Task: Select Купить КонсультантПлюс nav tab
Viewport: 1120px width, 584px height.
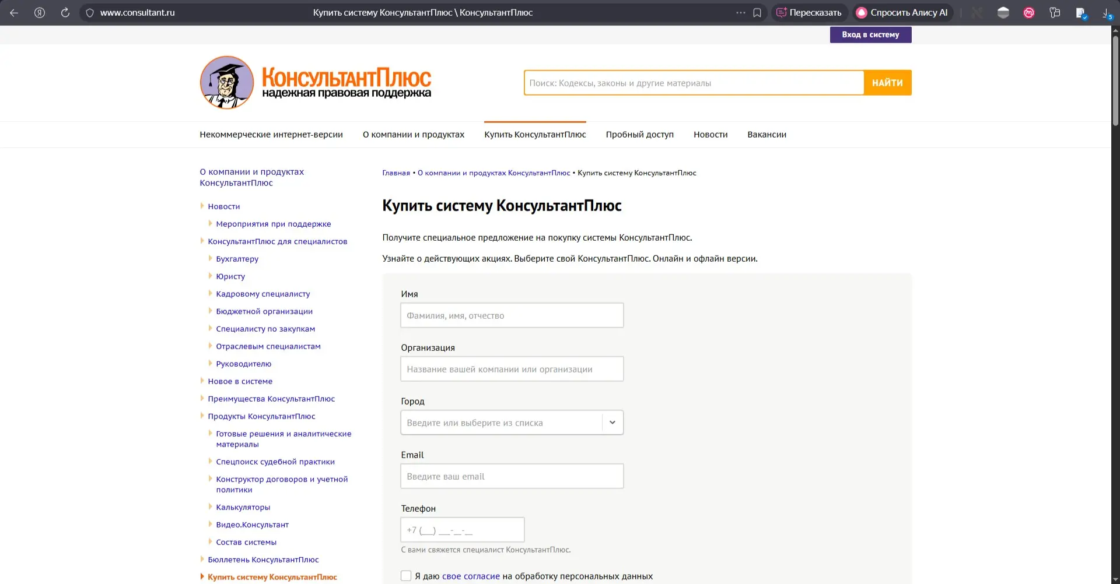Action: (535, 134)
